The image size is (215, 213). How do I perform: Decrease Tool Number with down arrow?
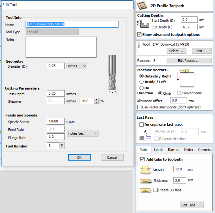tap(62, 147)
